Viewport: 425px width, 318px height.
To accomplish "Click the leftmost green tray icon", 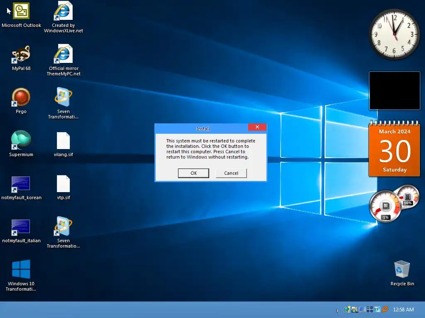I will tap(347, 309).
